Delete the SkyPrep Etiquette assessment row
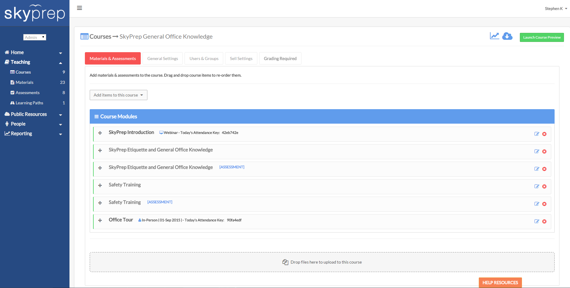Image resolution: width=570 pixels, height=288 pixels. click(544, 169)
